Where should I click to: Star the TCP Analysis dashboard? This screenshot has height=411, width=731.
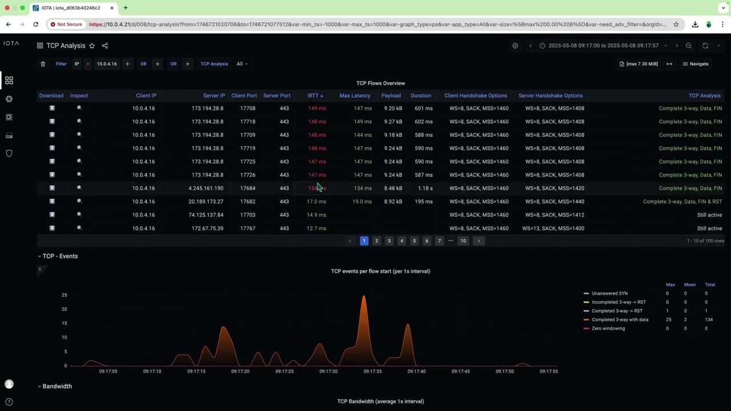(92, 46)
